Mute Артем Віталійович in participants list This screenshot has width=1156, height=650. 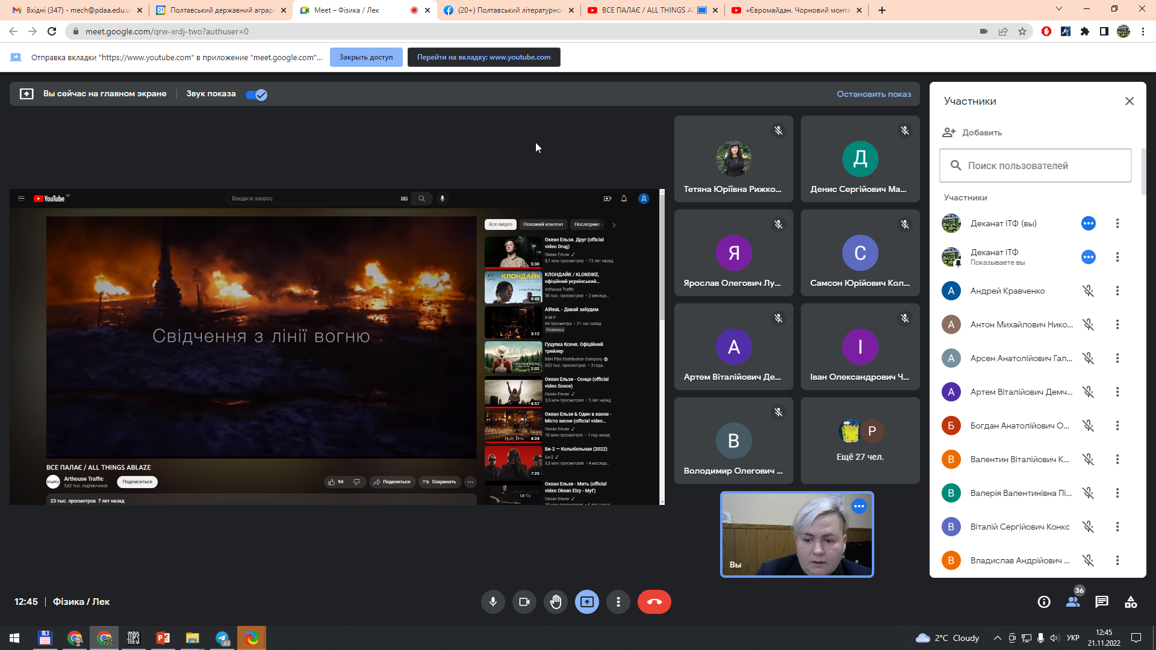click(x=1089, y=392)
